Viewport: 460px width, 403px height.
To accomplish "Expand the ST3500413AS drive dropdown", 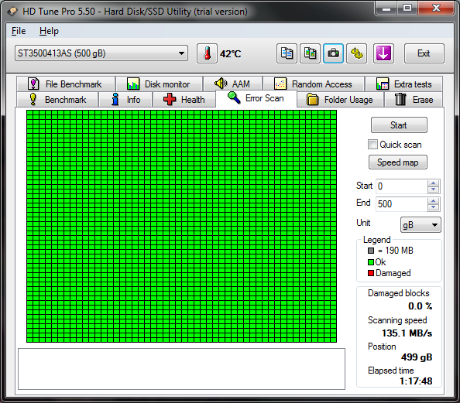I will 101,53.
